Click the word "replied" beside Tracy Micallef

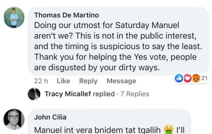coord(104,94)
